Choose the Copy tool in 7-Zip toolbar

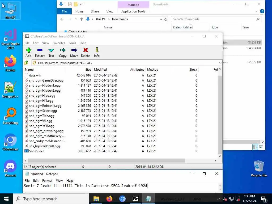63,52
